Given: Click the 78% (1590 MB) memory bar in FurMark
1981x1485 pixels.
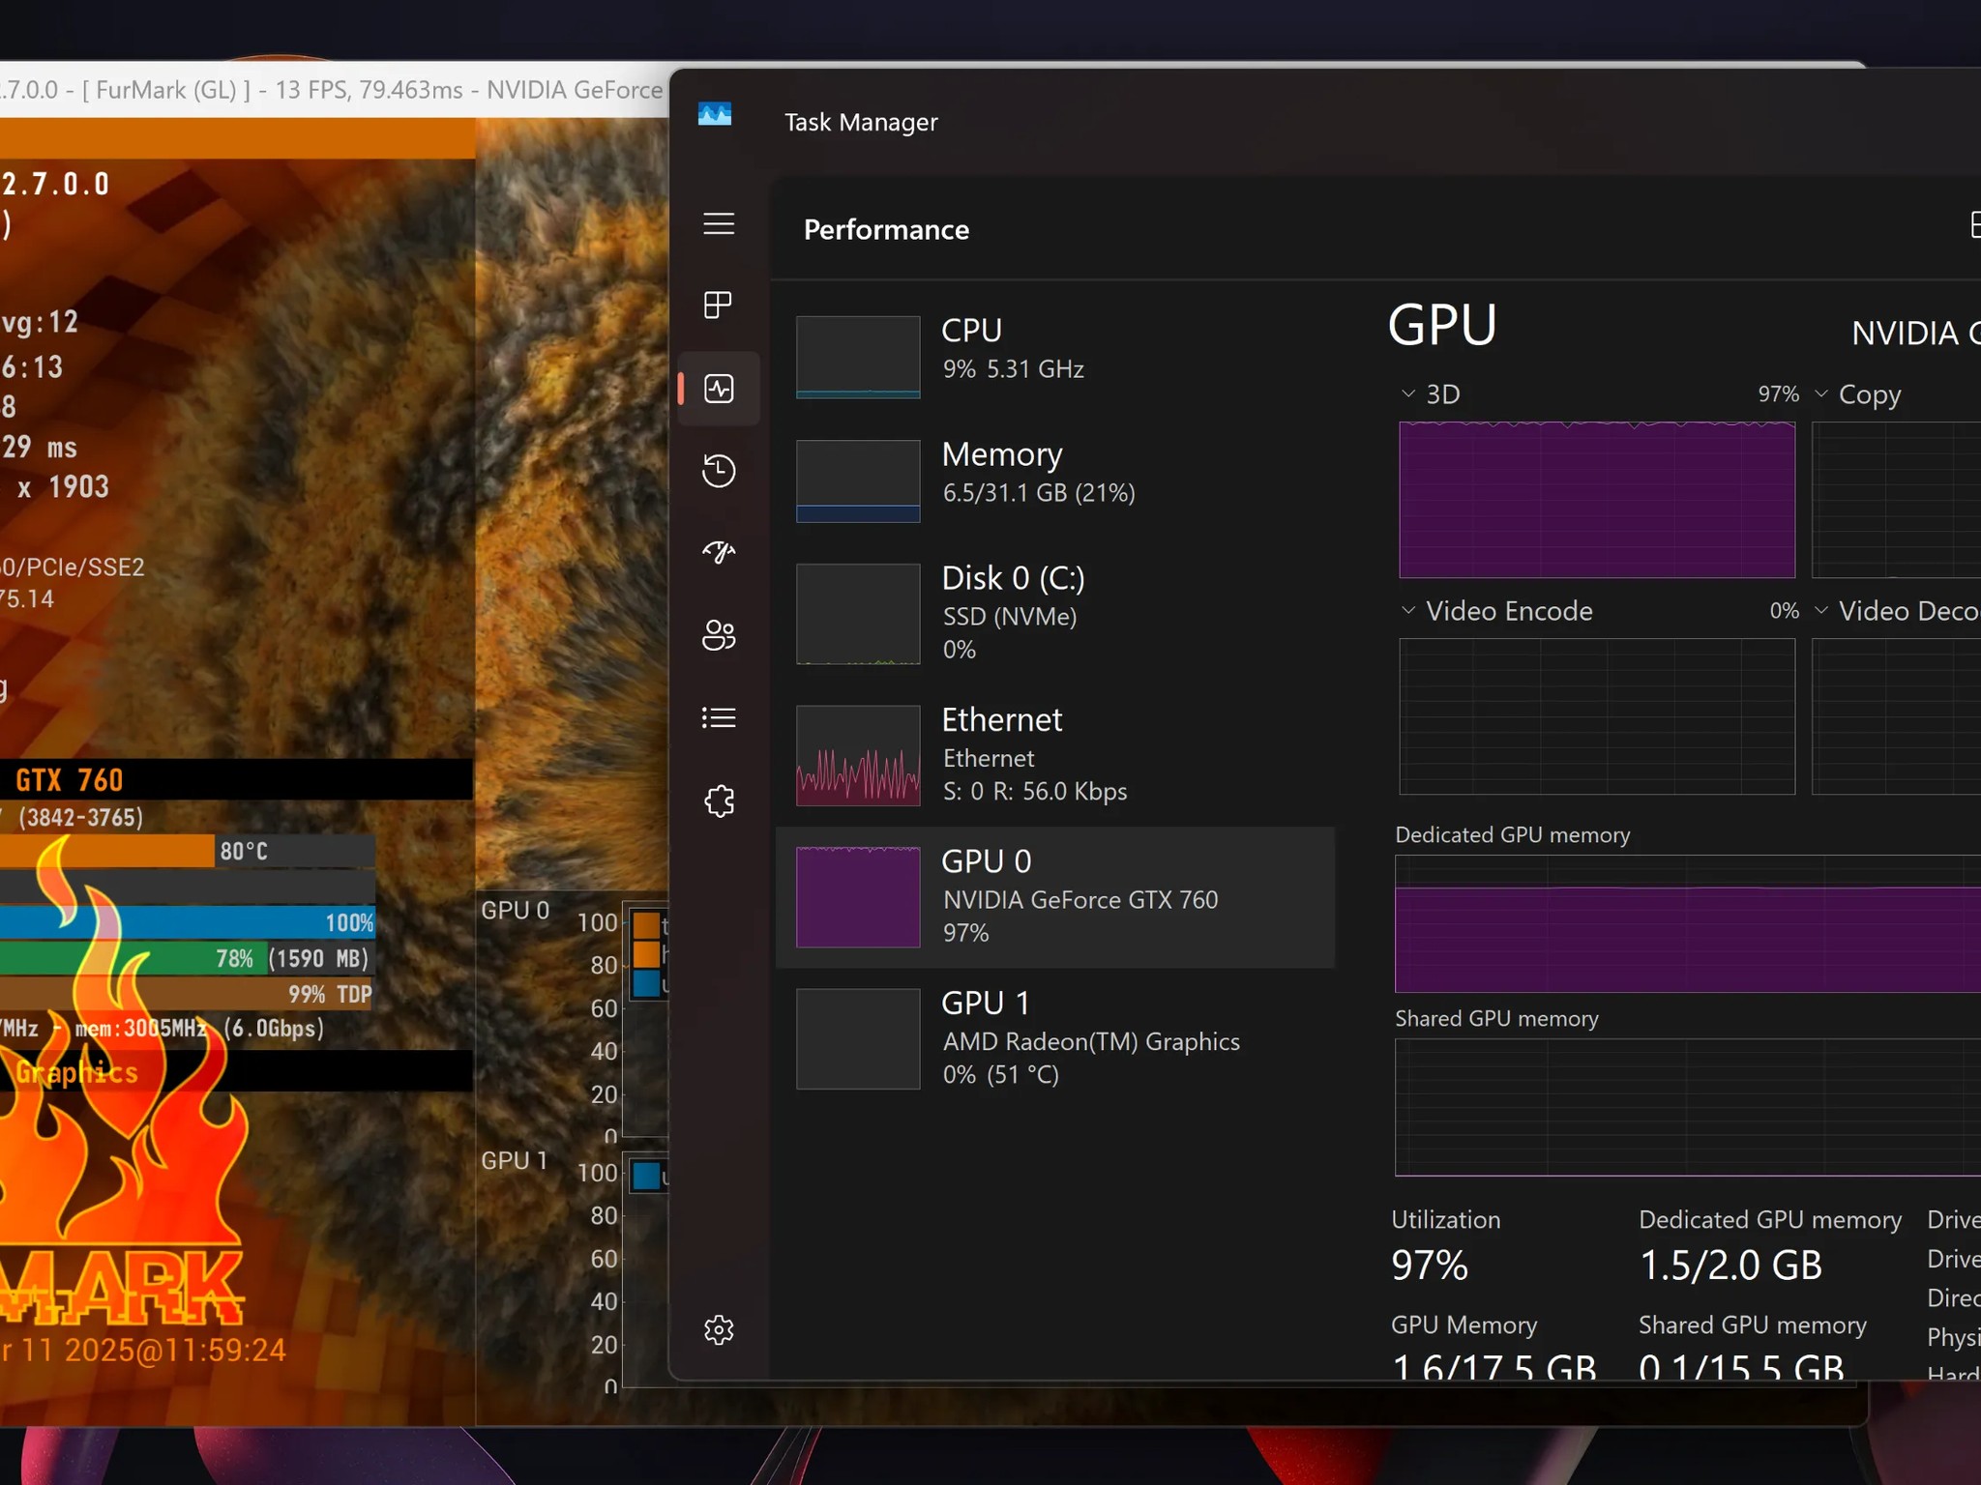Looking at the screenshot, I should tap(188, 958).
